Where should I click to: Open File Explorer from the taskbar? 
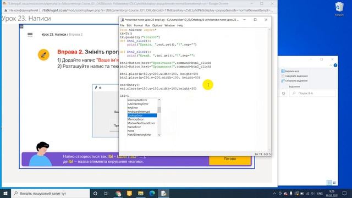(x=141, y=193)
